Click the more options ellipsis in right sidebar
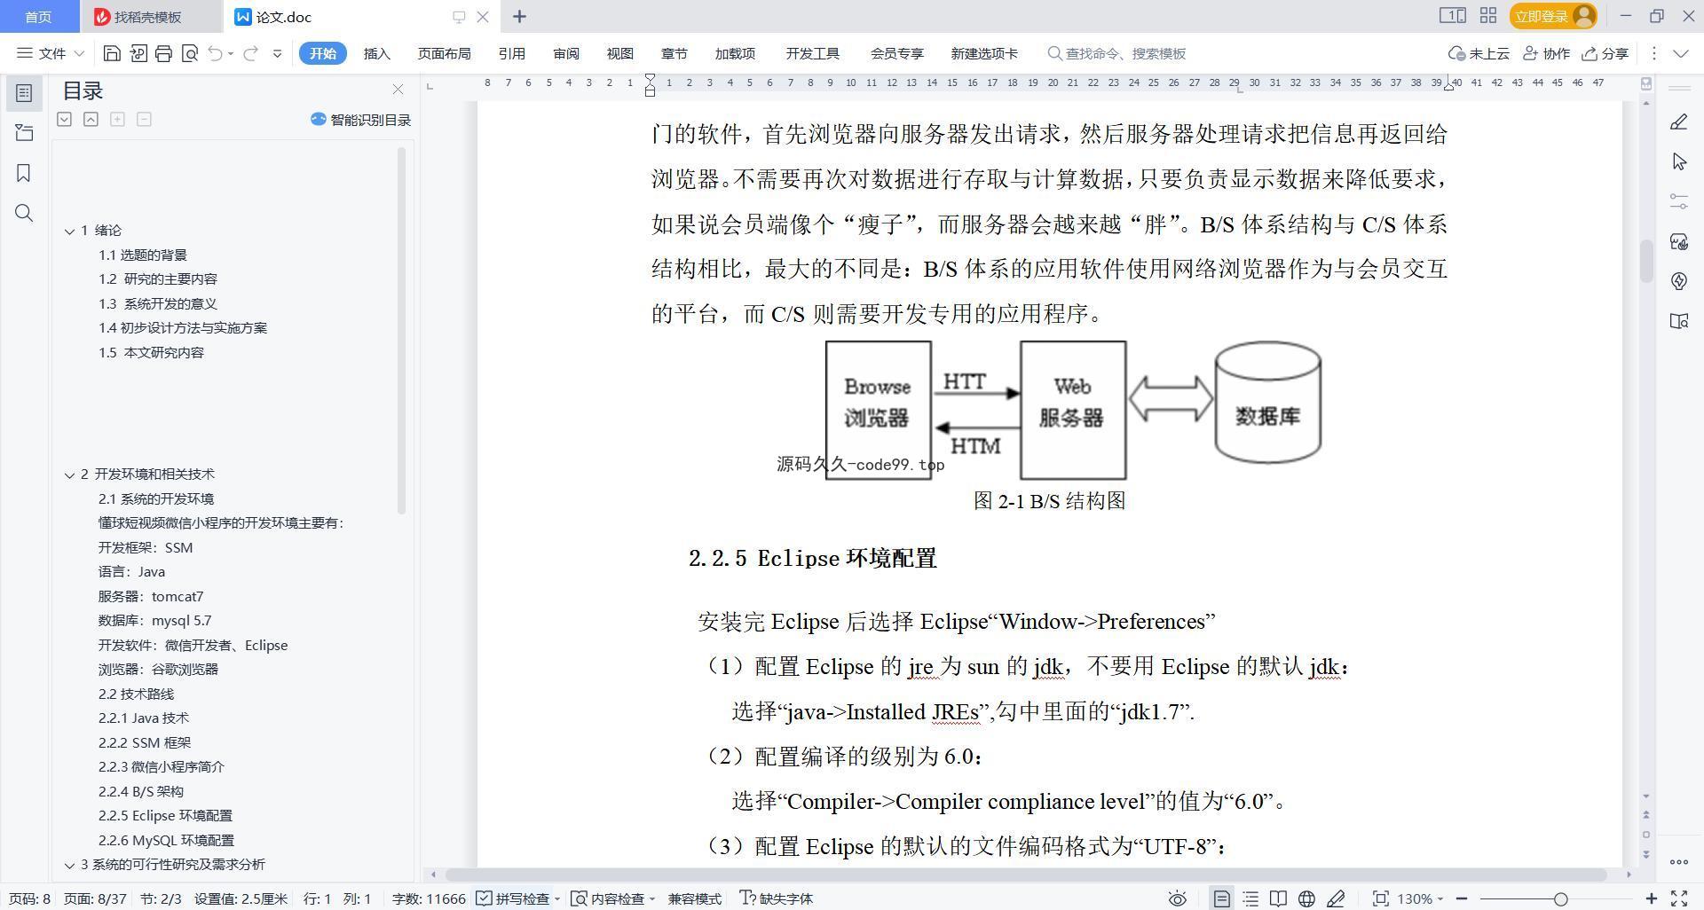Image resolution: width=1704 pixels, height=910 pixels. pyautogui.click(x=1678, y=861)
